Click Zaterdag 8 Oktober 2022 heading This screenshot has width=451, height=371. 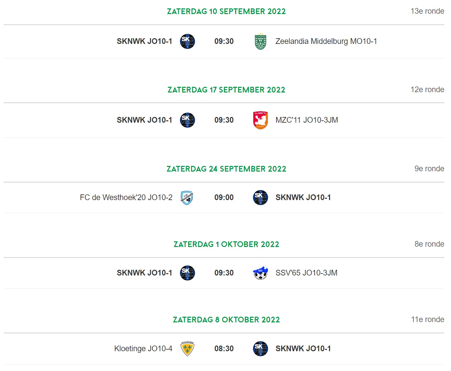coord(226,320)
